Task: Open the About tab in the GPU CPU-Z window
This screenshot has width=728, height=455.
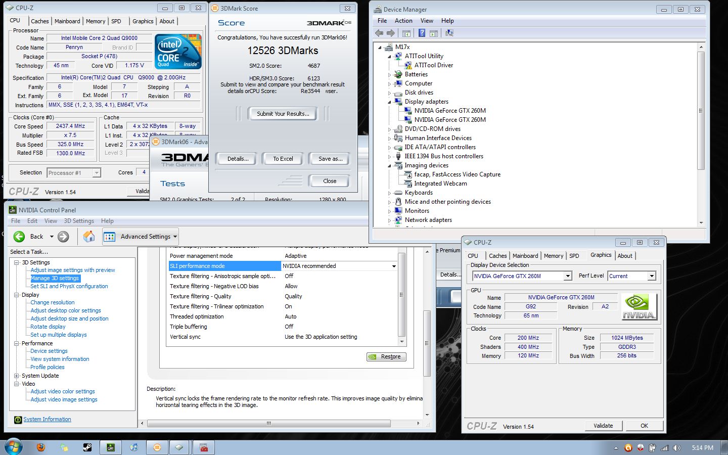Action: pos(625,256)
